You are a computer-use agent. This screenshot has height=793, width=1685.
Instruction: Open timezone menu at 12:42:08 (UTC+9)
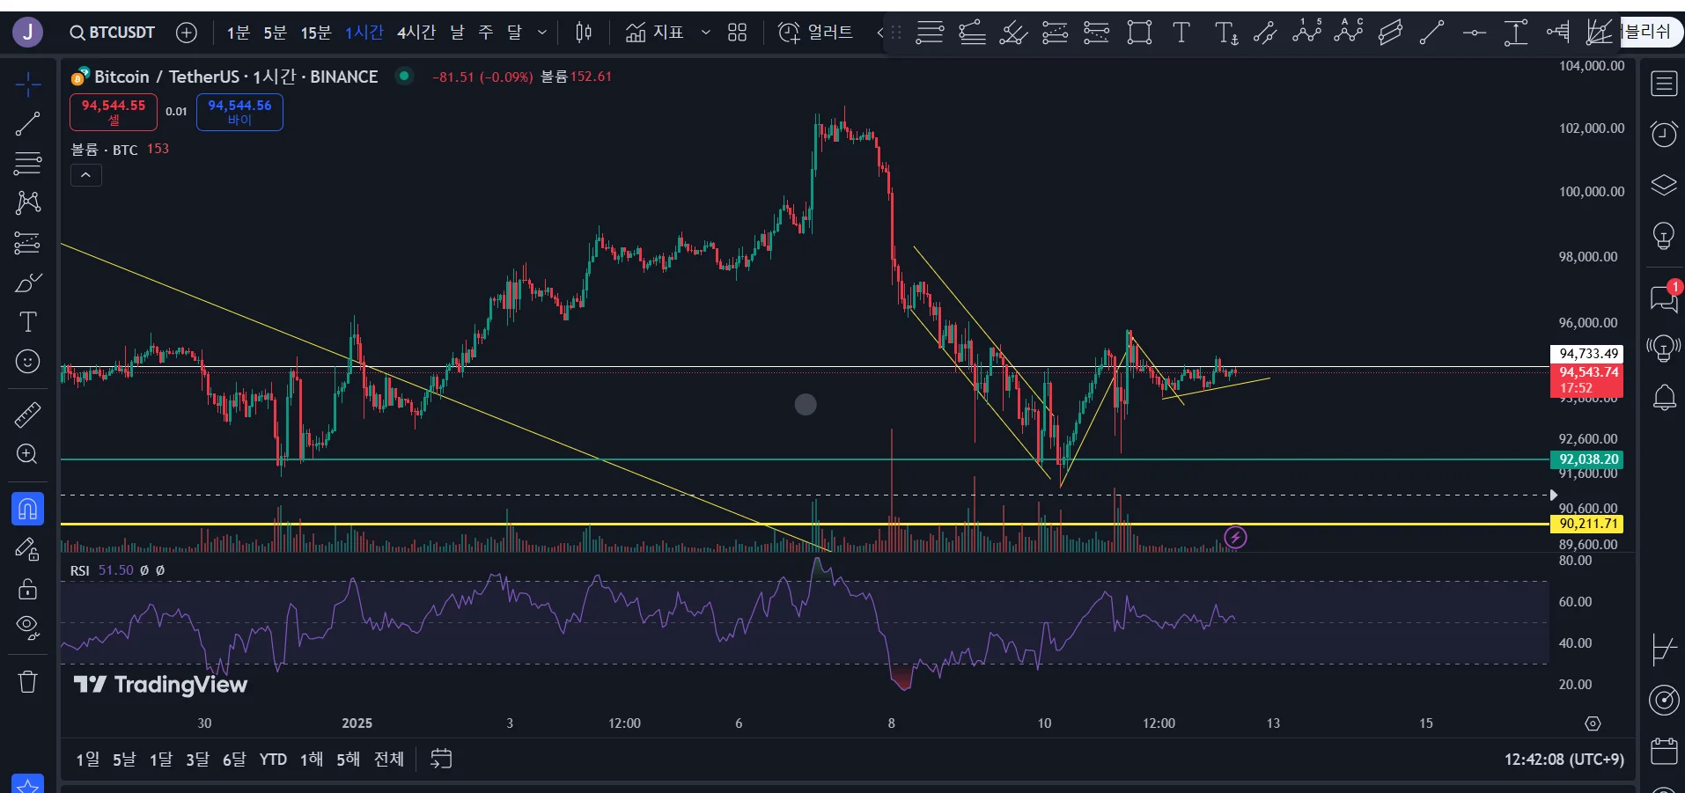point(1564,759)
